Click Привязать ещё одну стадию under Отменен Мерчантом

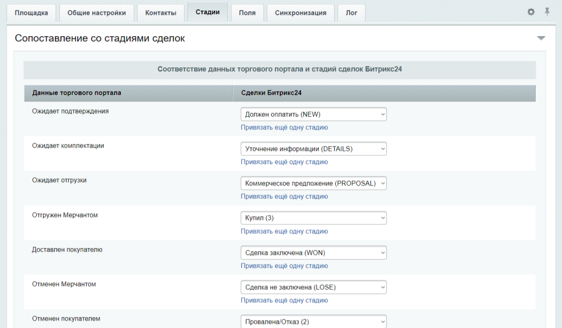click(284, 301)
